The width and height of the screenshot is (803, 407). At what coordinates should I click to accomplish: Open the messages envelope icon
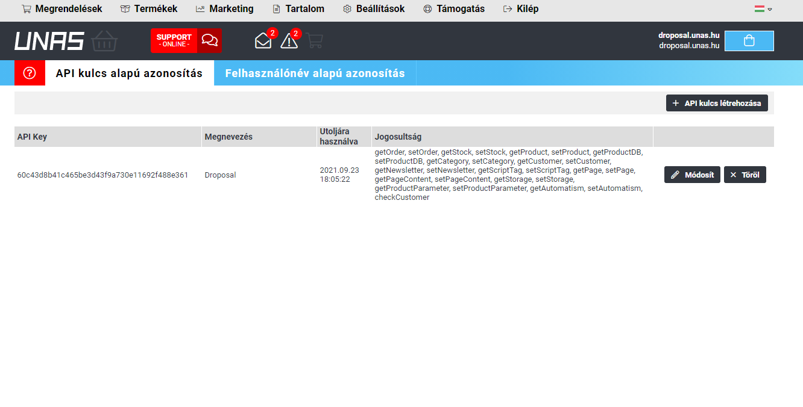(x=263, y=41)
